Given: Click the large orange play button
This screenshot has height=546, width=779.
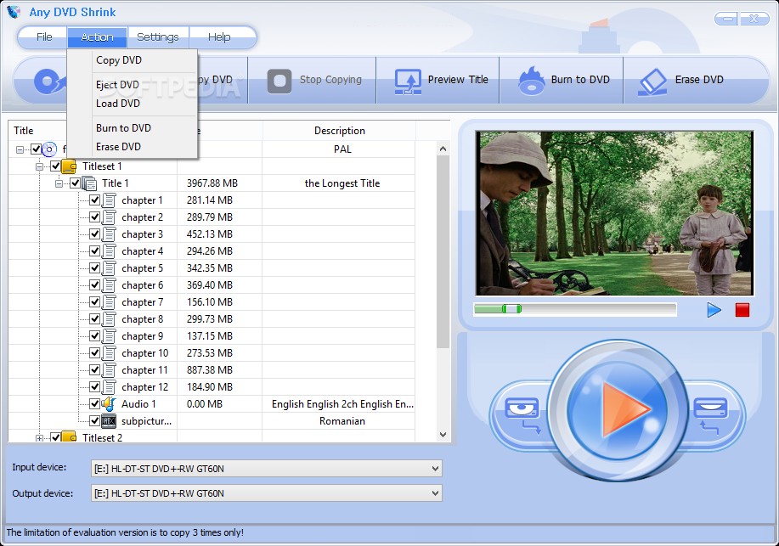Looking at the screenshot, I should point(617,408).
